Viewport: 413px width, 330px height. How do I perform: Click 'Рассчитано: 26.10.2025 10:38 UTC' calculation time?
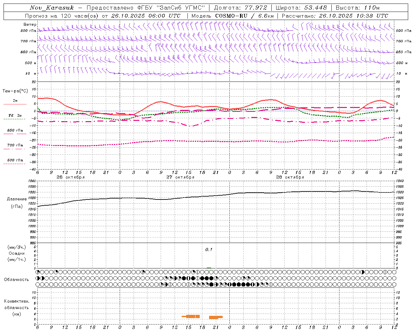click(x=335, y=16)
